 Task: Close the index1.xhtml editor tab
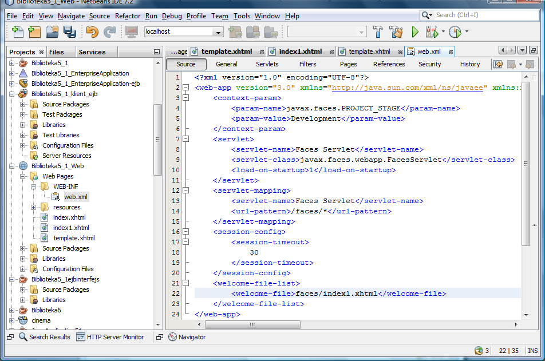tap(331, 51)
